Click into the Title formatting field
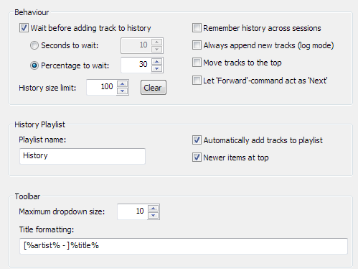Screen dimensions: 358x269 pyautogui.click(x=184, y=246)
